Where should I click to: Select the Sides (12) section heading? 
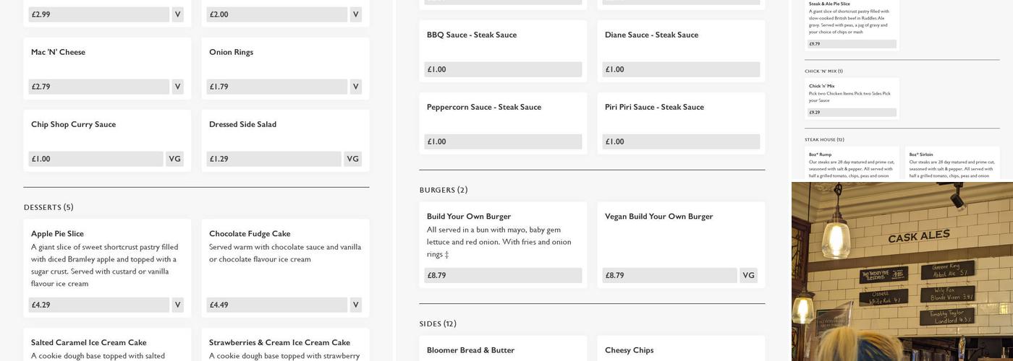tap(438, 323)
